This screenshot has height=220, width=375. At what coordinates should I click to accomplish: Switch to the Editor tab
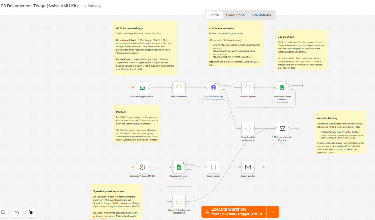[214, 15]
